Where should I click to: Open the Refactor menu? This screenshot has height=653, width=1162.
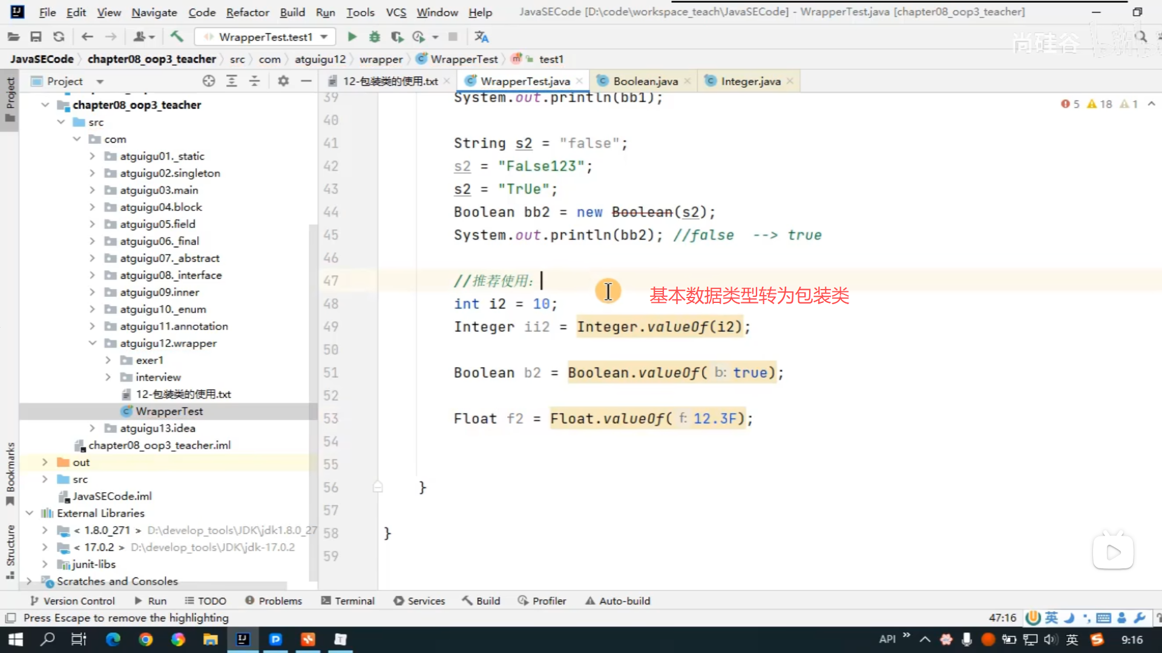247,12
